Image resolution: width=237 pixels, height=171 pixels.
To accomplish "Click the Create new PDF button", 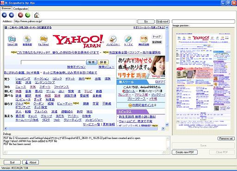I will [185, 152].
